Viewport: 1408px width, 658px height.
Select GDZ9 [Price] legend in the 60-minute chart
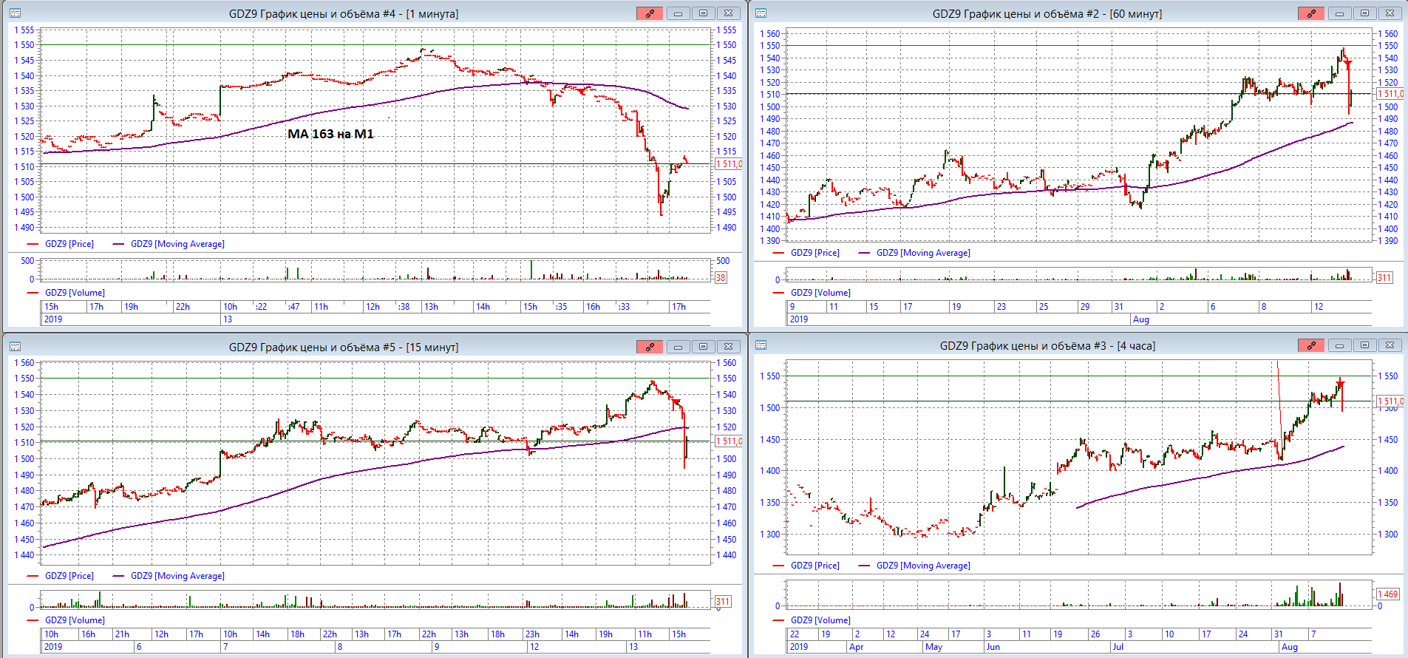814,253
